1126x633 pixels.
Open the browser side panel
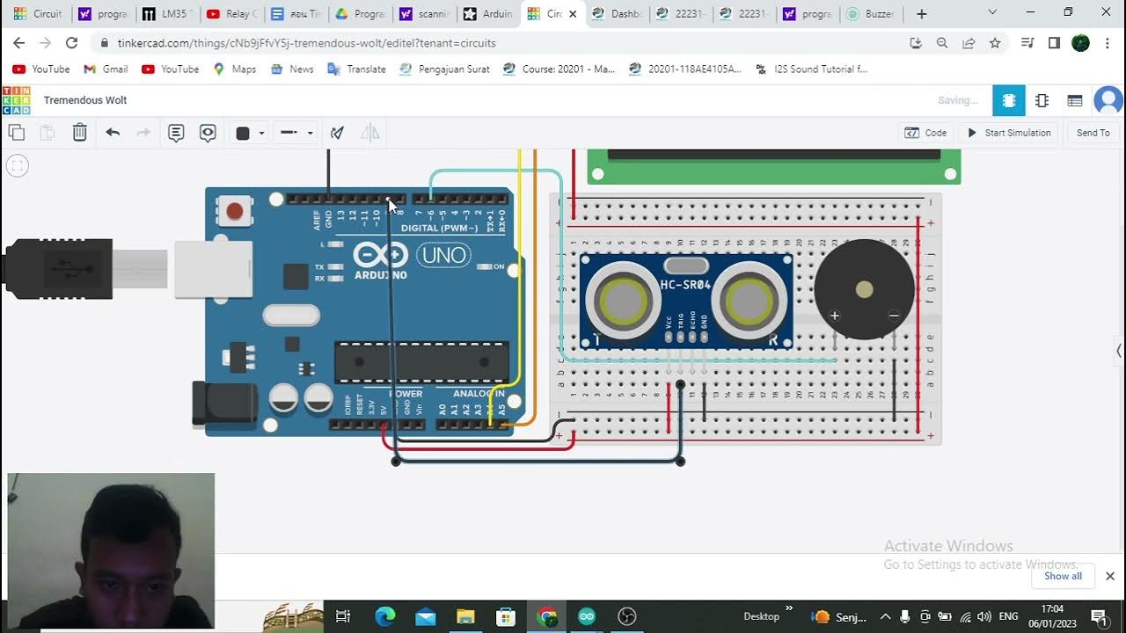click(x=1054, y=43)
